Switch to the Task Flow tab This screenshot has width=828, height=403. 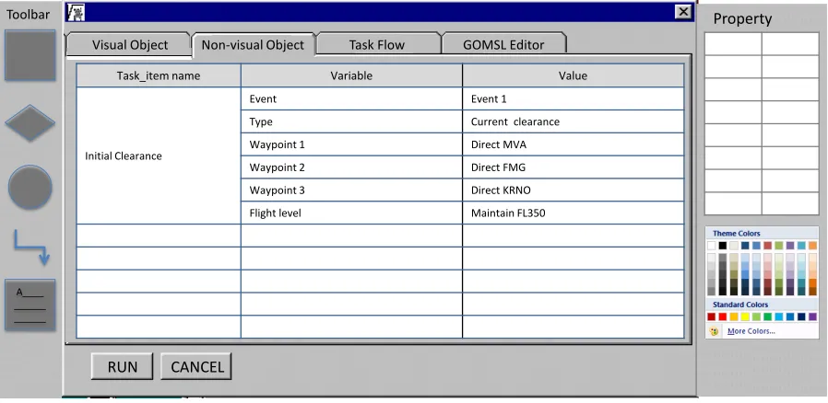(377, 45)
